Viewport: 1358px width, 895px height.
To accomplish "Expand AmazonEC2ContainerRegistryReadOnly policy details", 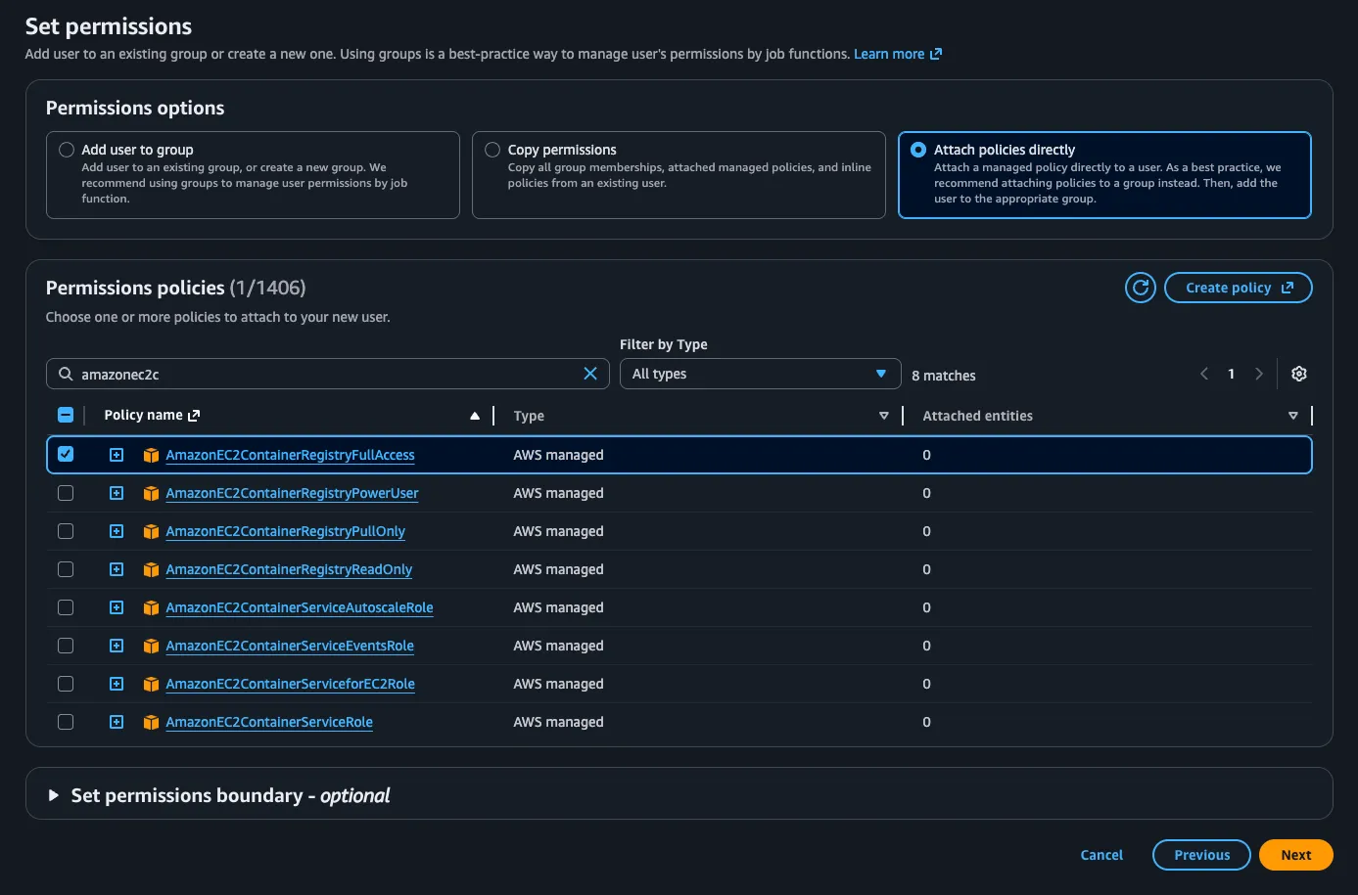I will pos(117,569).
